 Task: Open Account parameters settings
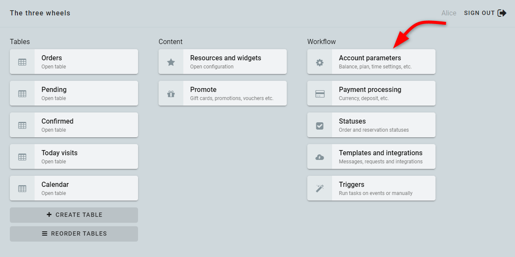(371, 62)
